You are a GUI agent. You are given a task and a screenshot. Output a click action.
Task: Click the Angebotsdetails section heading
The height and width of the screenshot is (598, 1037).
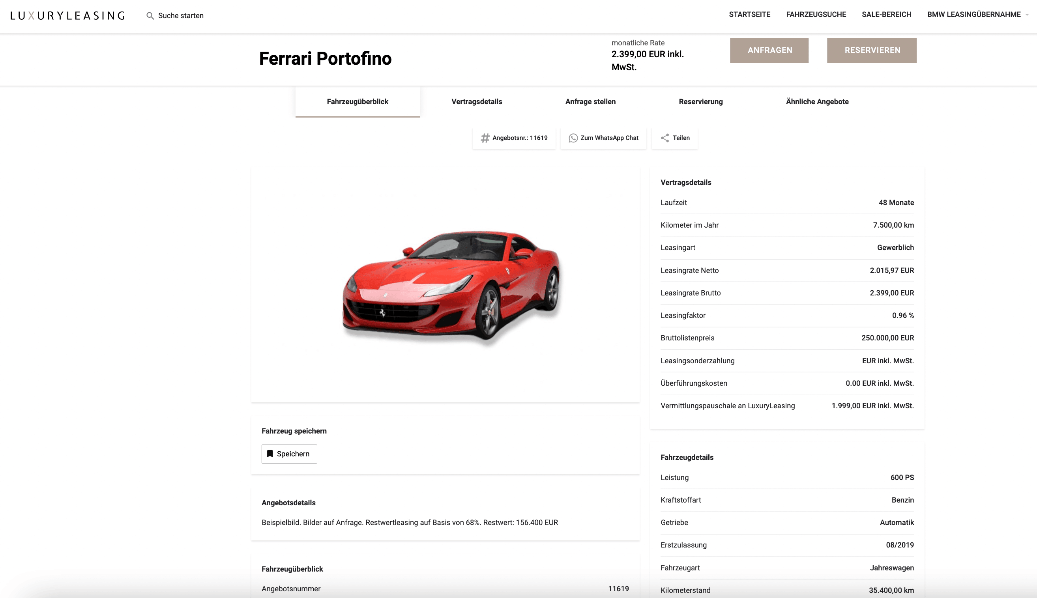tap(288, 503)
